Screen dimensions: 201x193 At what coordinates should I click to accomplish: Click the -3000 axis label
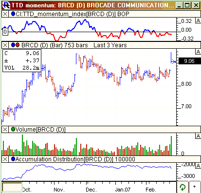[x=188, y=176]
